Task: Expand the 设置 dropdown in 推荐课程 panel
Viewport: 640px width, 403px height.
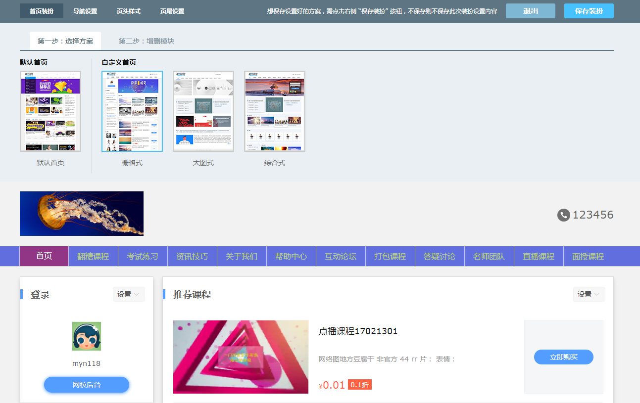Action: click(589, 294)
